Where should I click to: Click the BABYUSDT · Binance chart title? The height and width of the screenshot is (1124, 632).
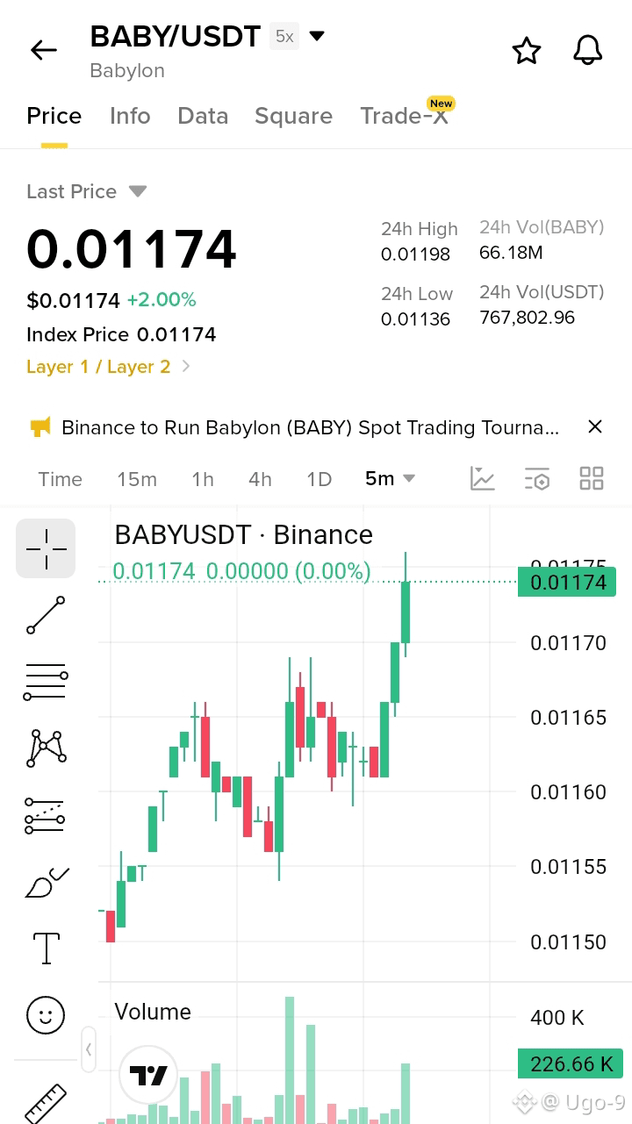[x=243, y=534]
